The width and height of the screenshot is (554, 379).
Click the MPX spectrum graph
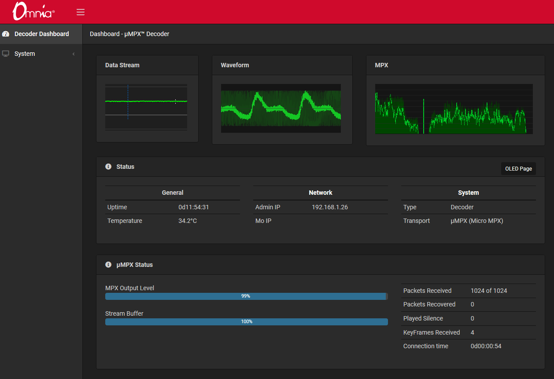coord(454,109)
